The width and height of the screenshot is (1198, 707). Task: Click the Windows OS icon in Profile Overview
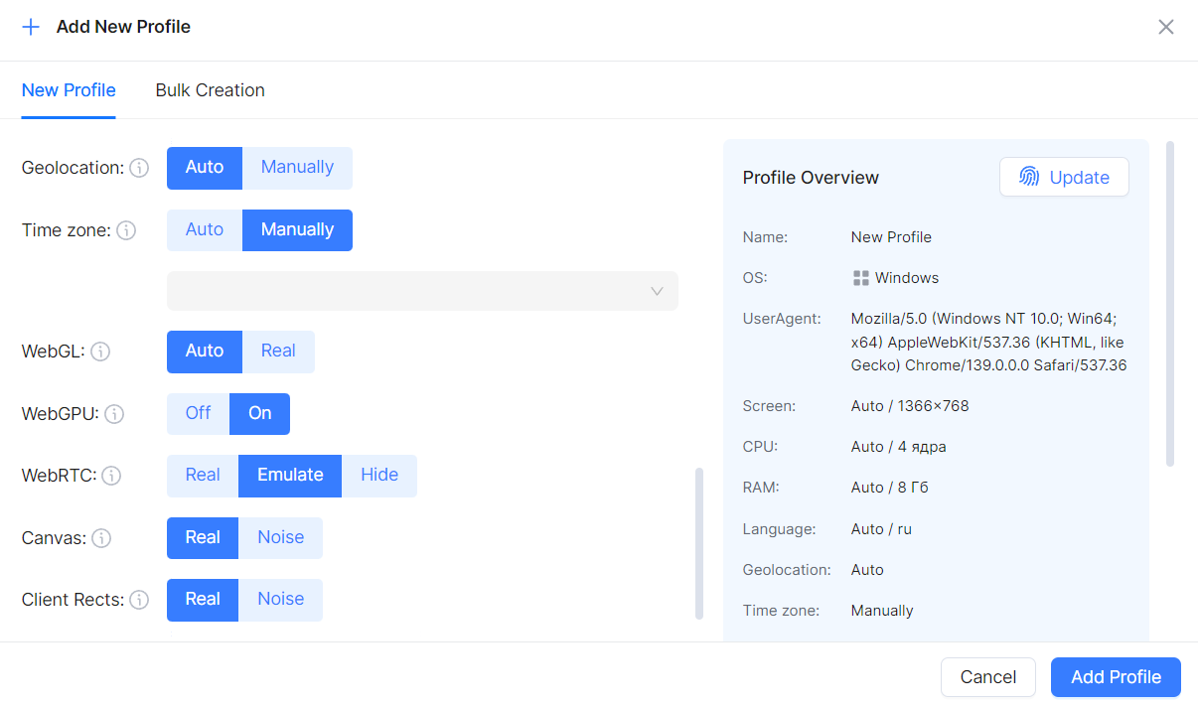pyautogui.click(x=859, y=277)
